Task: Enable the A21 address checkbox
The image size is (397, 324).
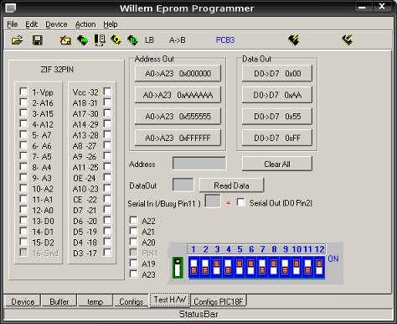Action: (134, 231)
